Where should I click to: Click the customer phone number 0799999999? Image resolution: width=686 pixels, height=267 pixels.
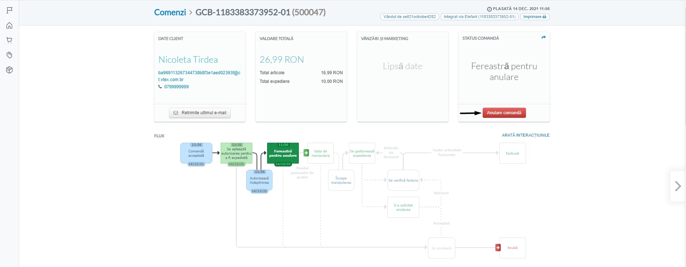point(176,87)
